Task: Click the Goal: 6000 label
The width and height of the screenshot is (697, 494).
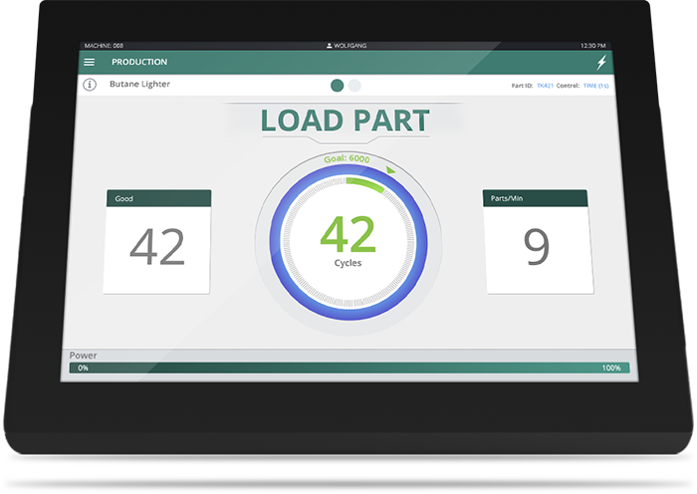Action: 347,159
